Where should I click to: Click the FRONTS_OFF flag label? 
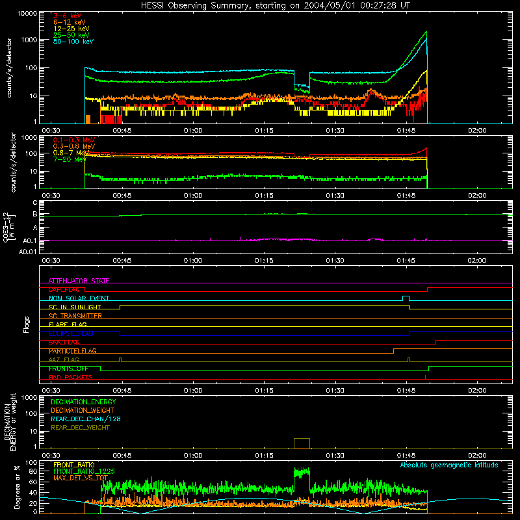click(x=68, y=369)
